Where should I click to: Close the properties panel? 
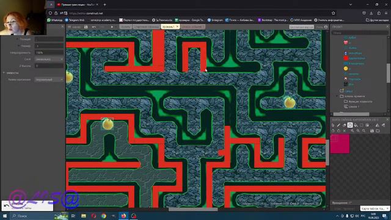click(62, 27)
